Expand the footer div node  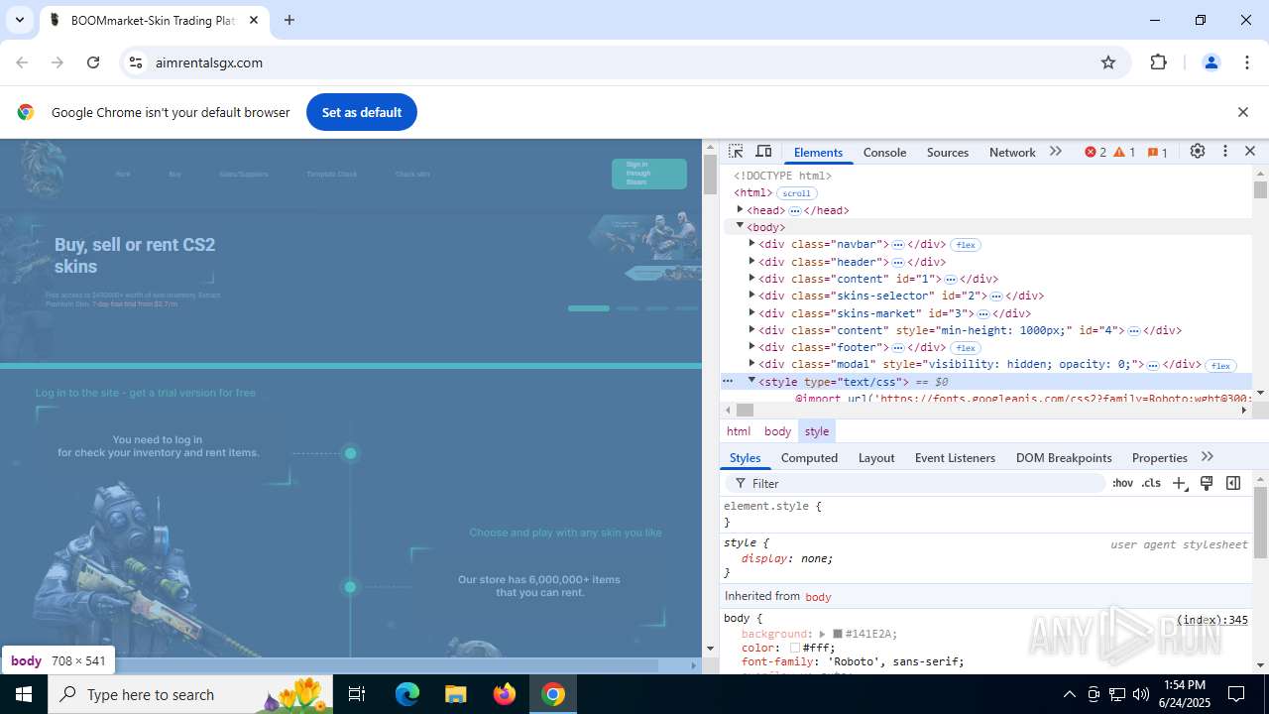point(751,346)
